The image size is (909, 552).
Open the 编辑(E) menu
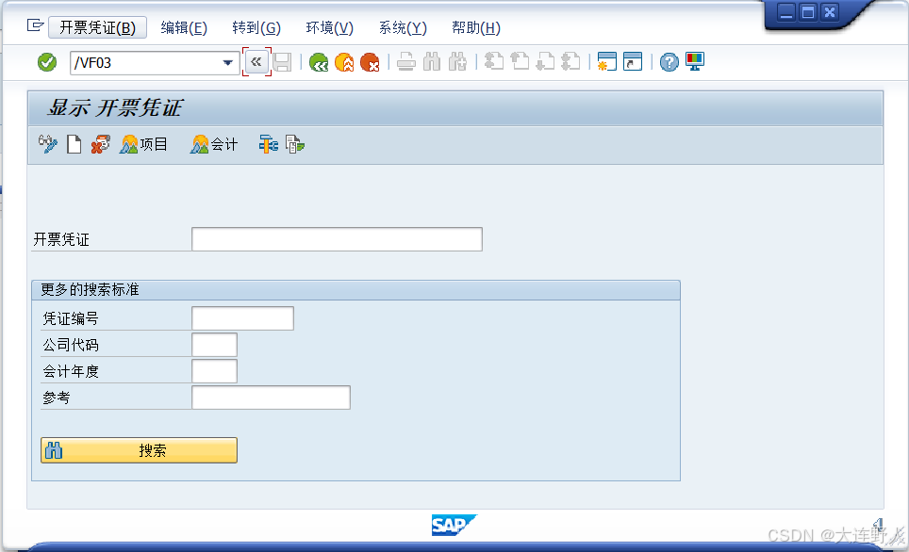click(184, 28)
